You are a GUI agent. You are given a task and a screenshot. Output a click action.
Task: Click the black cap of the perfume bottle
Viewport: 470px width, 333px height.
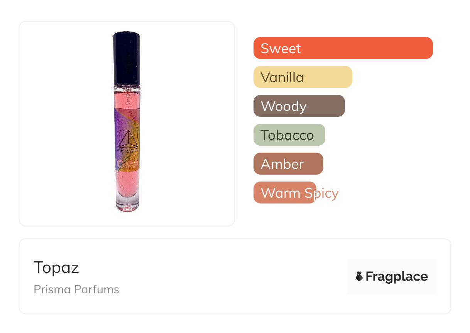pyautogui.click(x=127, y=58)
